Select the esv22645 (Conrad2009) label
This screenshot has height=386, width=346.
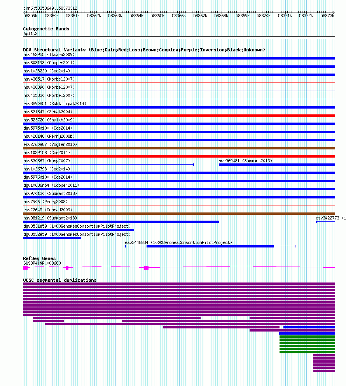48,210
